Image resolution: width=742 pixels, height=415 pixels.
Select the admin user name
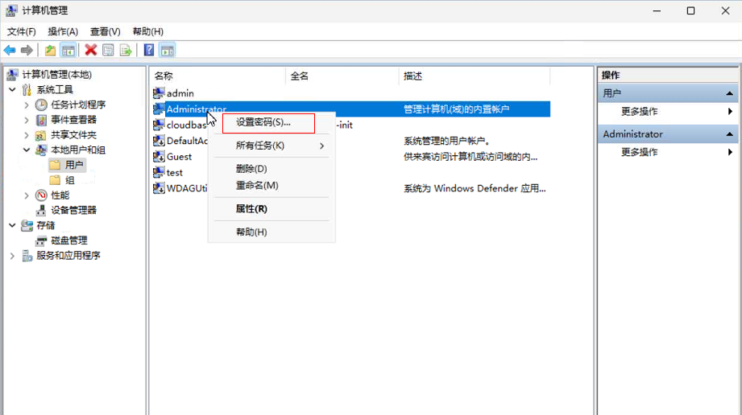[180, 93]
